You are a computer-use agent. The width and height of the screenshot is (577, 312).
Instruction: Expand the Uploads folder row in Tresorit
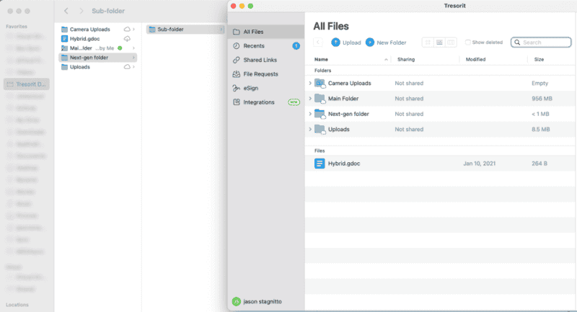[310, 130]
